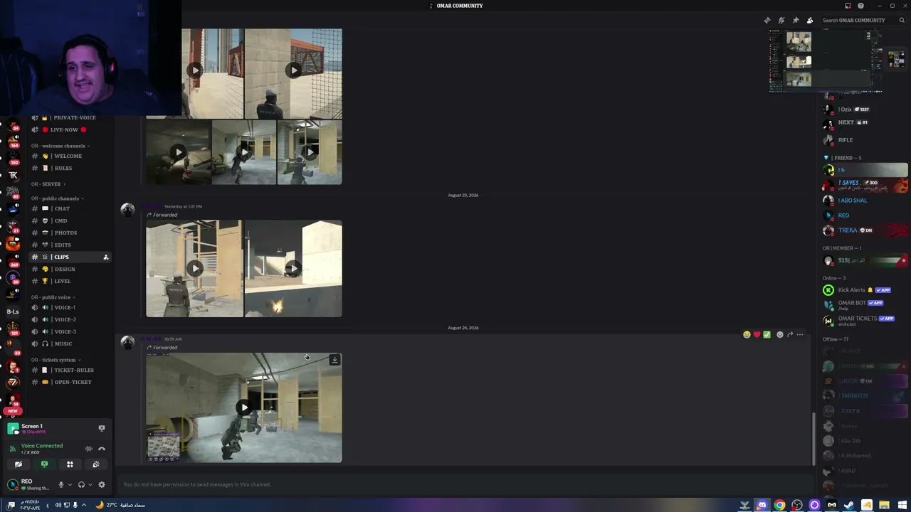Open the Threads icon in channel header

pos(767,20)
